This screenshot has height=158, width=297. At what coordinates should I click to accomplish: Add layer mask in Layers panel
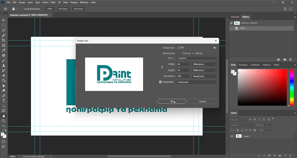pos(269,156)
